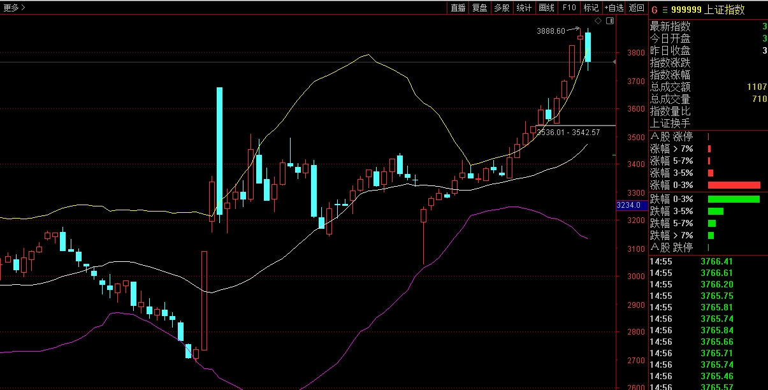The width and height of the screenshot is (768, 390).
Task: Select the 指数涨幅 row
Action: [708, 75]
